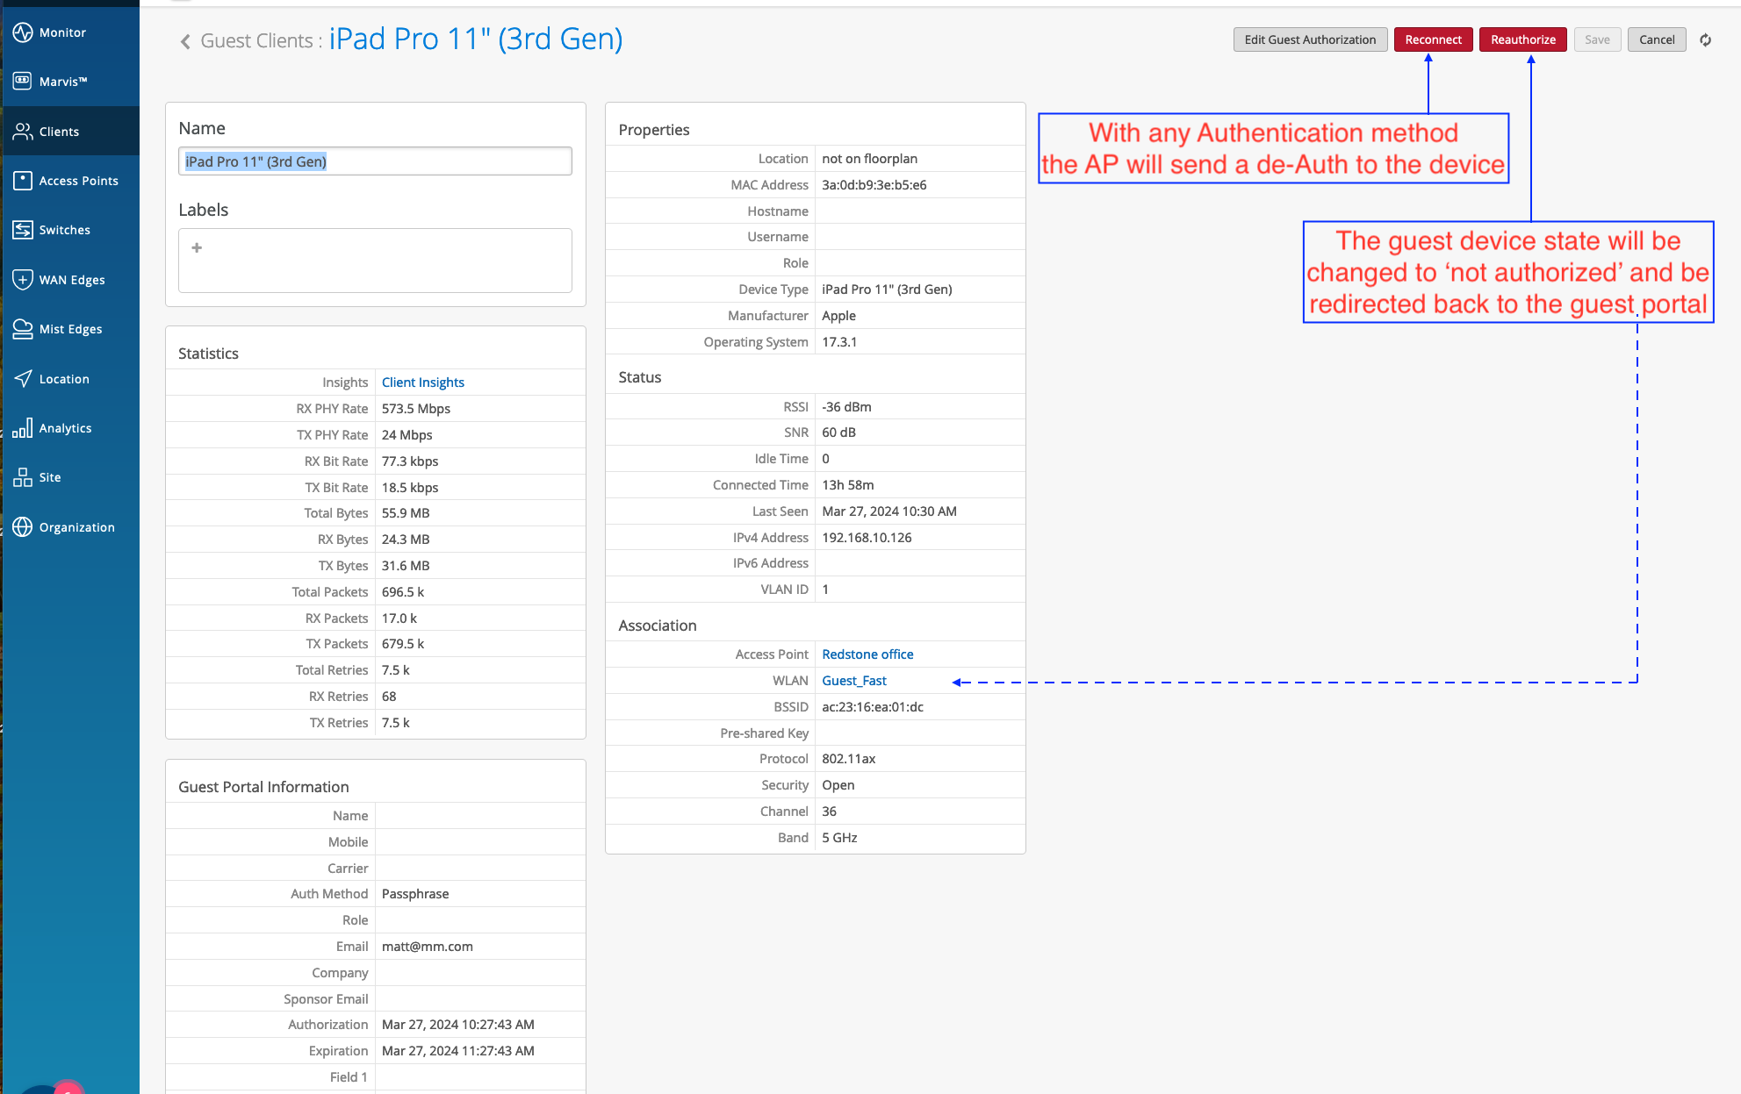
Task: Click the Cancel button
Action: pos(1656,39)
